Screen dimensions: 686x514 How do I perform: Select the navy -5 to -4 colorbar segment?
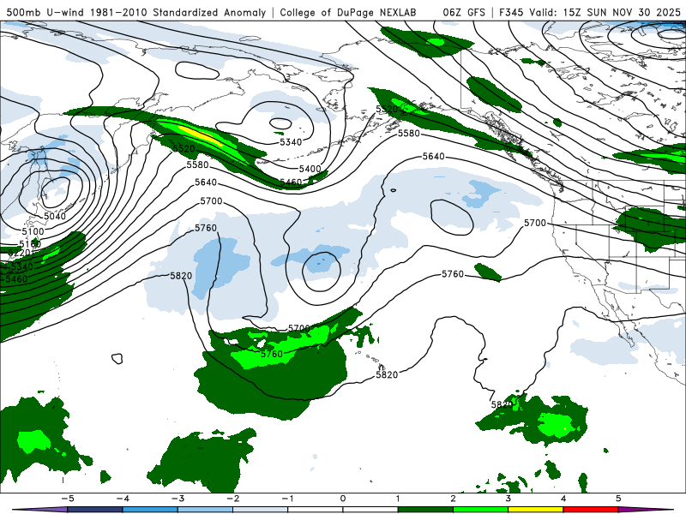tap(94, 510)
